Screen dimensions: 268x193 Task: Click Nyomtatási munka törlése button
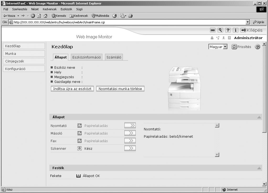(120, 89)
